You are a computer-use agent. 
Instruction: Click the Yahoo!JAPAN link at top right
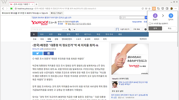(137, 22)
